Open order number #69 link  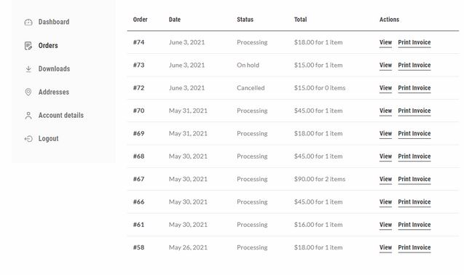(x=139, y=133)
